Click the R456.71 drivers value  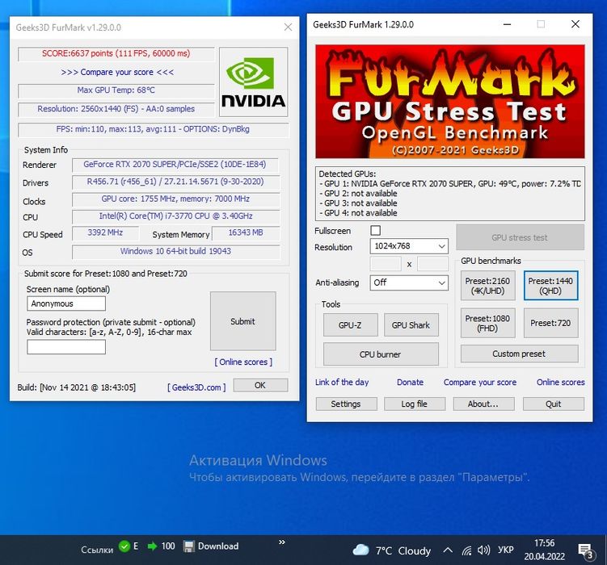175,182
